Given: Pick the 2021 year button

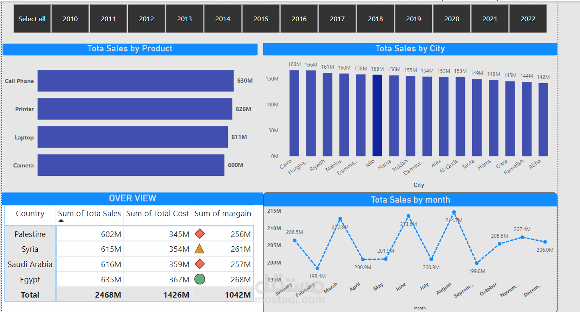Looking at the screenshot, I should (x=490, y=19).
